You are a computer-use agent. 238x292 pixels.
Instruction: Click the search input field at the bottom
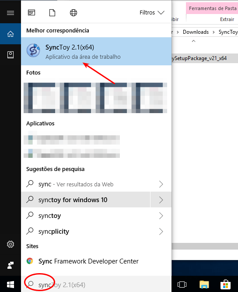96,285
